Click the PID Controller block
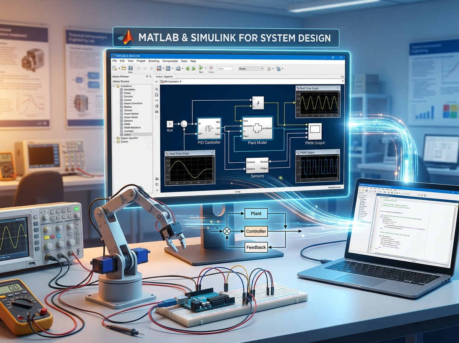459x343 pixels. pyautogui.click(x=209, y=129)
